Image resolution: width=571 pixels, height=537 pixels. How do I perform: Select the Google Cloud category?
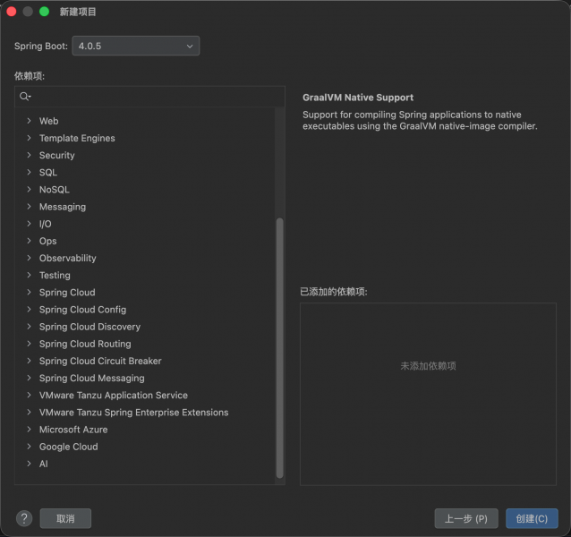coord(145,447)
